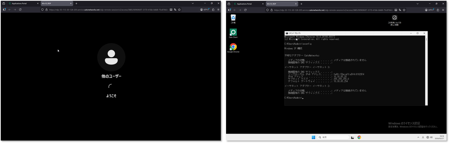Viewport: 449px width, 143px height.
Task: Switch to Applications Portal tab in right browser
Action: pyautogui.click(x=248, y=3)
